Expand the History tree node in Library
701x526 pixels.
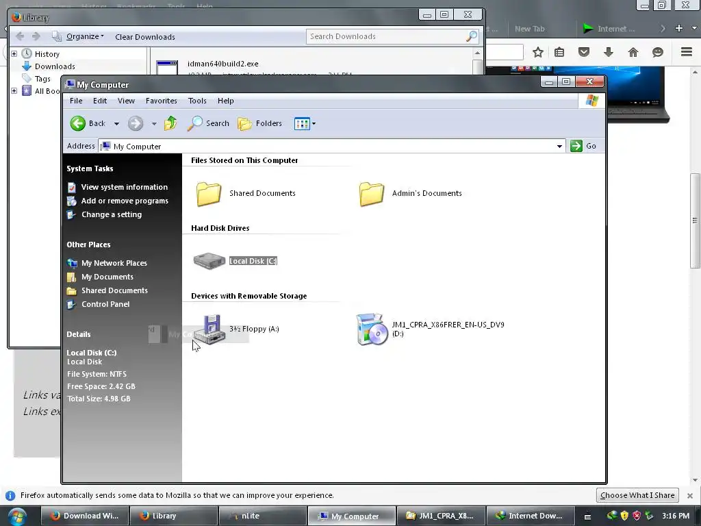pyautogui.click(x=14, y=53)
